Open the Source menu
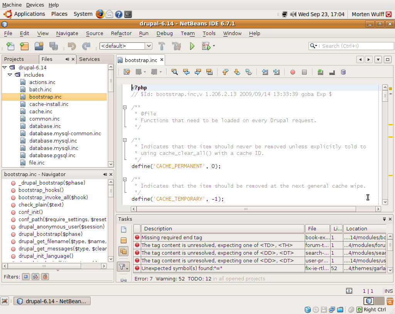 coord(95,33)
